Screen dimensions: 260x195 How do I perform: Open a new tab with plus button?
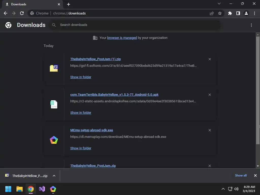(x=69, y=4)
